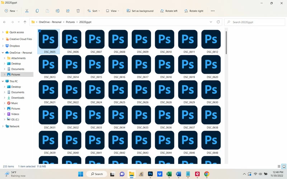
Task: Open the View dropdown menu
Action: (x=113, y=11)
